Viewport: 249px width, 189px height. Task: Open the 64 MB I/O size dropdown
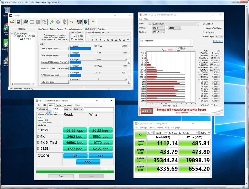click(174, 28)
